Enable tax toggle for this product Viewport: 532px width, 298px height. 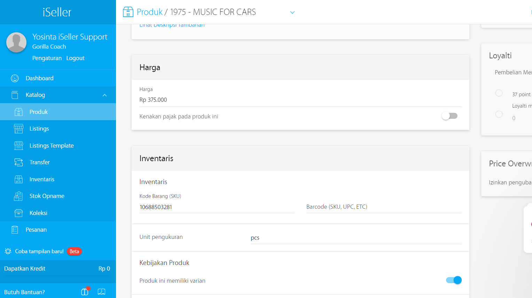tap(449, 116)
